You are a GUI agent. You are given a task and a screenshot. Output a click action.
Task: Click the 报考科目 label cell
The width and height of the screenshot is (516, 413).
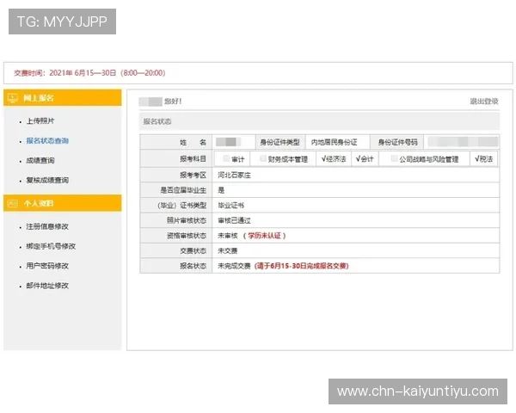click(x=176, y=158)
